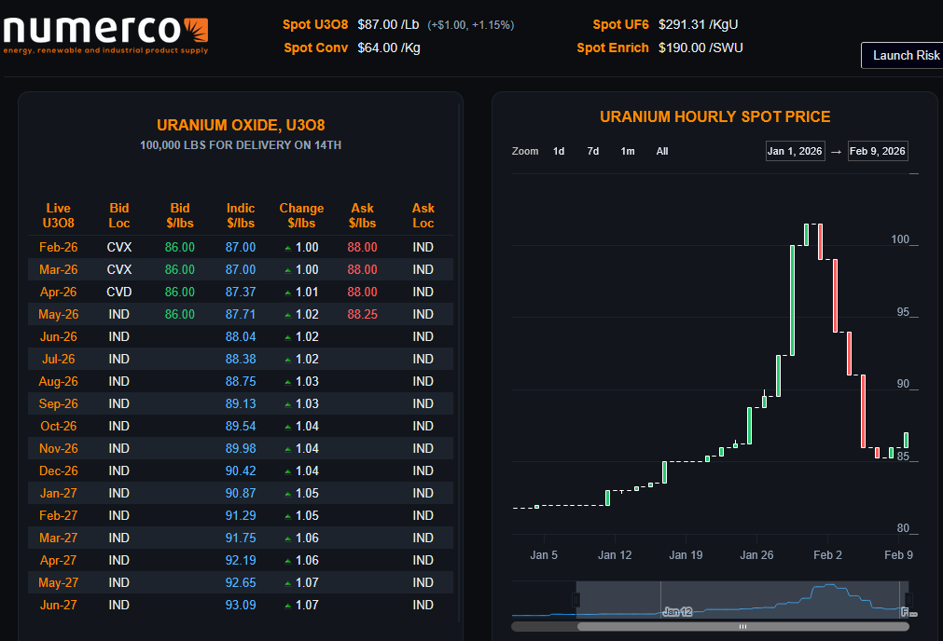Screen dimensions: 943x641
Task: Select the May-26 row label
Action: [x=59, y=314]
